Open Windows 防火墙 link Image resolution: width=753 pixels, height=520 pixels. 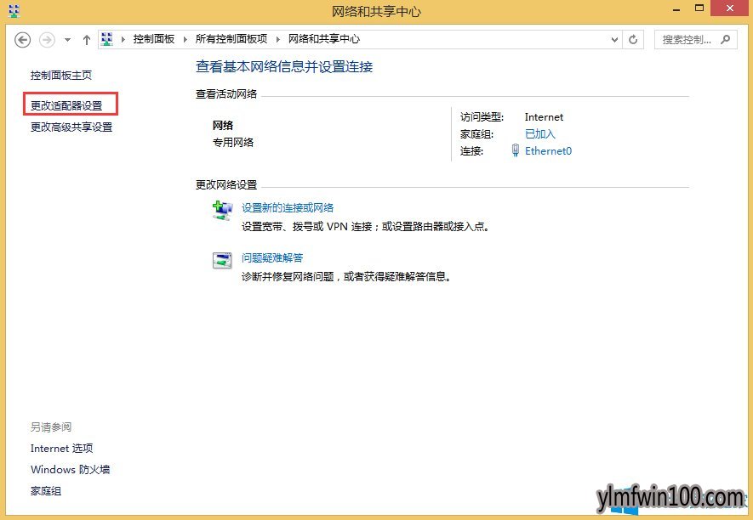70,470
